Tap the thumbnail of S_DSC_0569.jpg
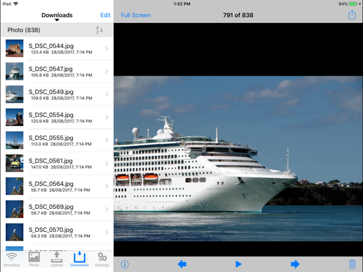This screenshot has width=363, height=272. tap(14, 209)
